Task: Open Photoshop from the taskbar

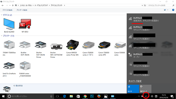Action: 92,96
